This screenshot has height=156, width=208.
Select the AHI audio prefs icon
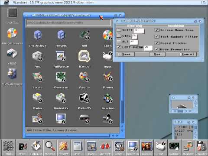click(x=84, y=35)
